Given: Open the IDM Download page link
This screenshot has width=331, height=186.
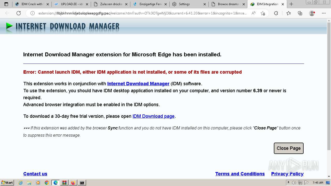Looking at the screenshot, I should 154,116.
